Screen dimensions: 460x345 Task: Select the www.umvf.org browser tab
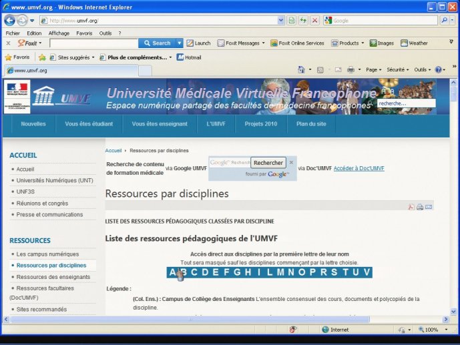[x=71, y=70]
